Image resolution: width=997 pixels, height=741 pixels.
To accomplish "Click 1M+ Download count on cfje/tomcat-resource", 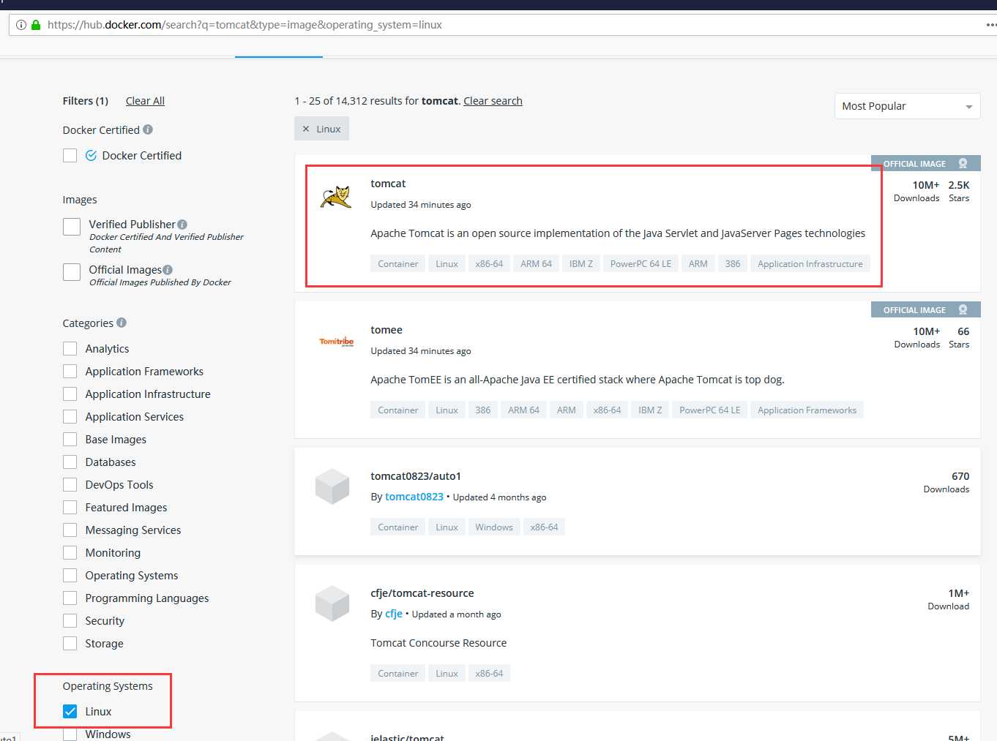I will pos(949,599).
